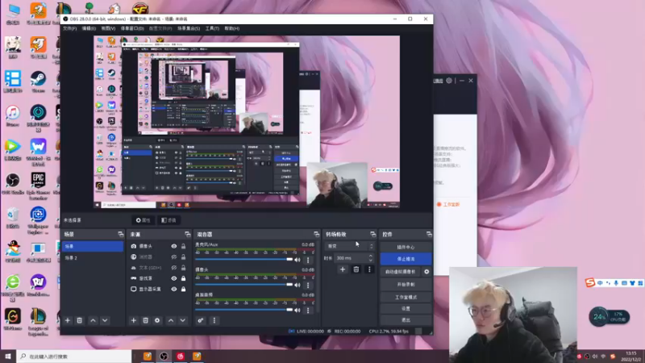Click the 开始录制 button

point(406,285)
